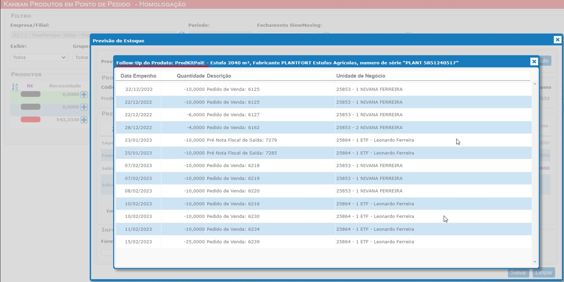The height and width of the screenshot is (282, 564).
Task: Click the Descrição column header
Action: [x=219, y=76]
